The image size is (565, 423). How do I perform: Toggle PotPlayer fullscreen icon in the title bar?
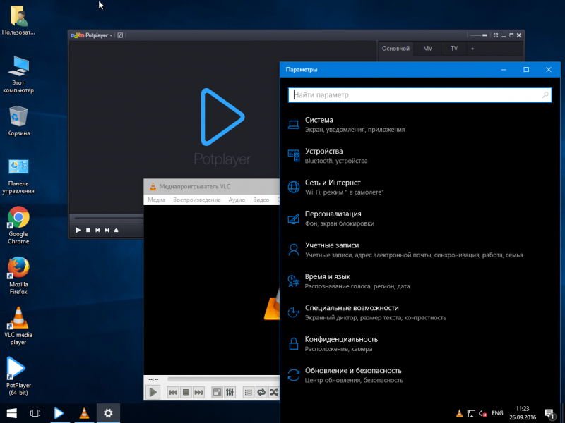pos(496,35)
